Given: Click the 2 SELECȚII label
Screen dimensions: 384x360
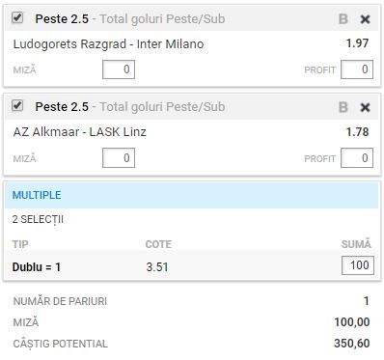Looking at the screenshot, I should (38, 220).
